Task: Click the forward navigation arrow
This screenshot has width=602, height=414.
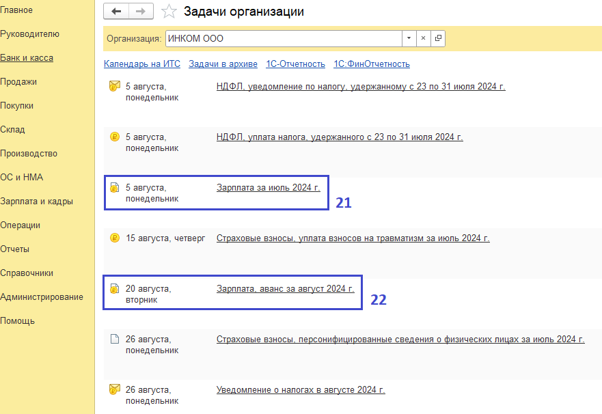Action: point(141,12)
